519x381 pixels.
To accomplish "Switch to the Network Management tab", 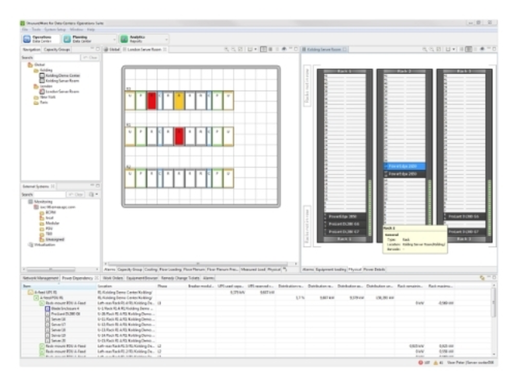I will coord(41,278).
